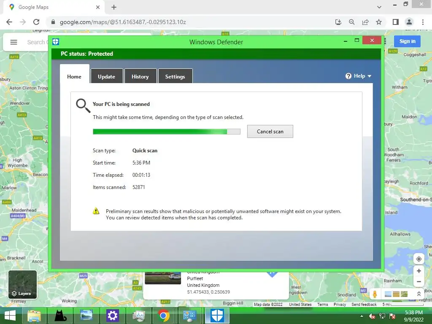This screenshot has width=432, height=324.
Task: Select the Street View pegman
Action: (375, 294)
